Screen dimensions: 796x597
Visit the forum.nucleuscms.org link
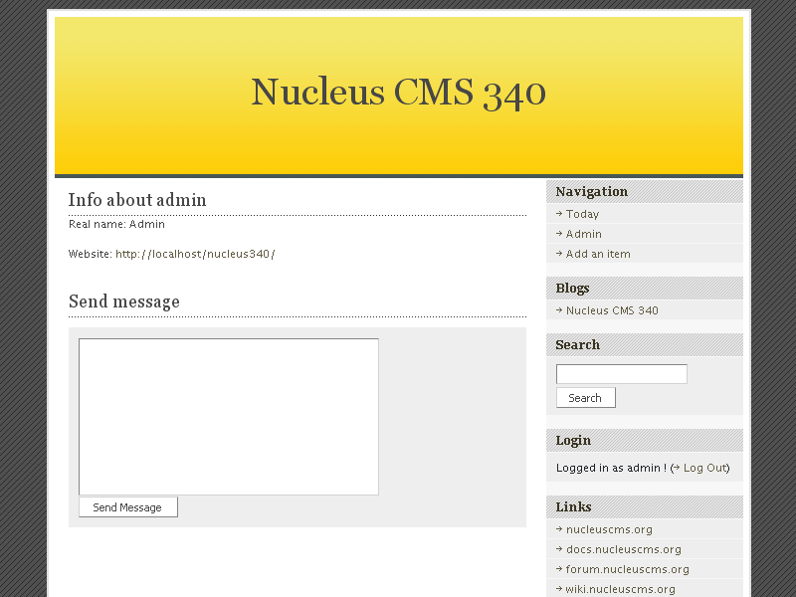[628, 569]
